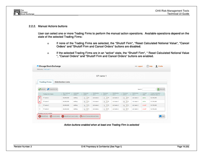Click the Chicago Stock Exchange app logo
Image resolution: width=203 pixels, height=157 pixels.
49,66
